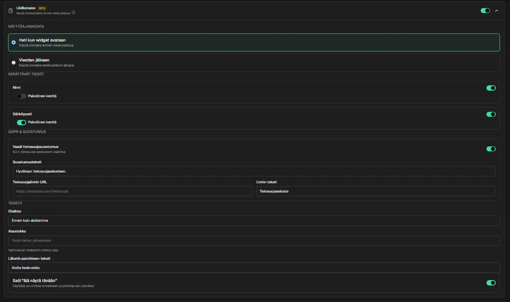Collapse the Liidilomake section with the chevron
510x302 pixels.
pyautogui.click(x=497, y=11)
